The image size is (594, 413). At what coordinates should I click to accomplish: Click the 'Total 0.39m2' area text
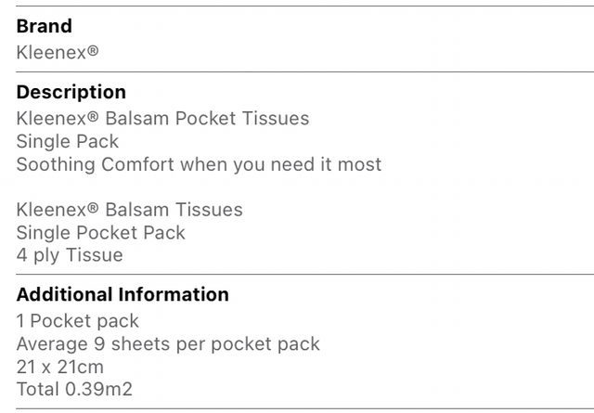tap(74, 389)
